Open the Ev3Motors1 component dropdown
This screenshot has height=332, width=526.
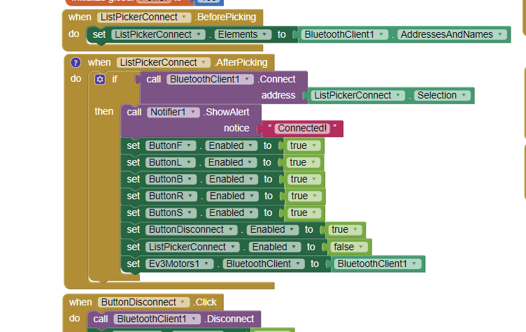point(178,264)
